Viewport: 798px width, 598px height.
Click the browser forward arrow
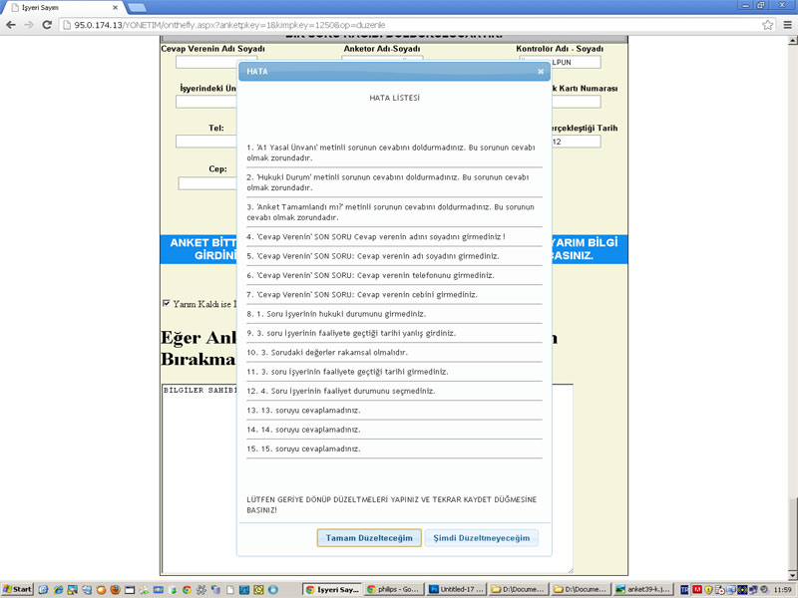pyautogui.click(x=29, y=24)
